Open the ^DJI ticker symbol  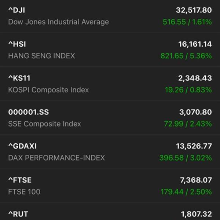click(16, 10)
